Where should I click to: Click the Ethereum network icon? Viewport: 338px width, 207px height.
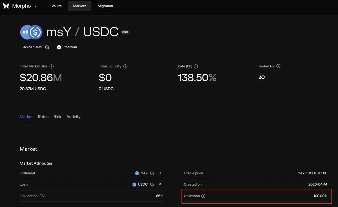coord(59,47)
